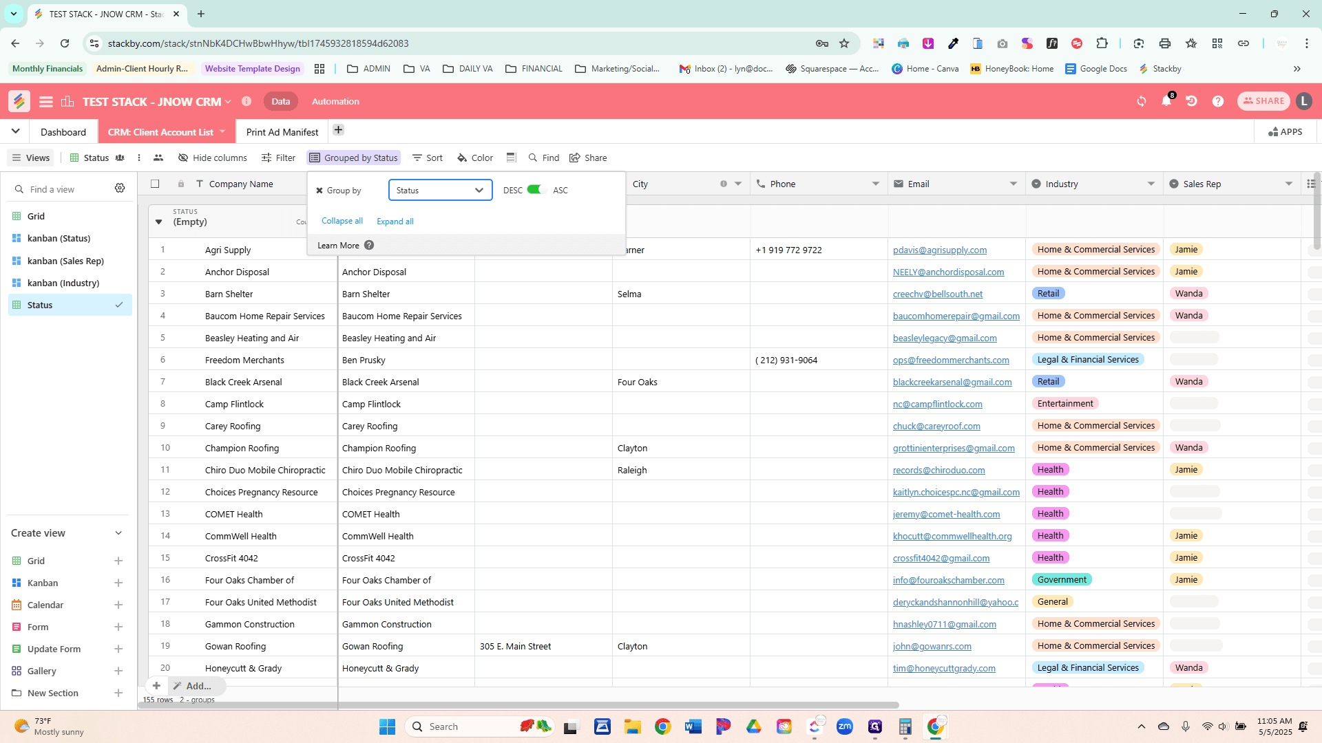Open the help question mark icon
This screenshot has height=743, width=1322.
[x=1218, y=101]
